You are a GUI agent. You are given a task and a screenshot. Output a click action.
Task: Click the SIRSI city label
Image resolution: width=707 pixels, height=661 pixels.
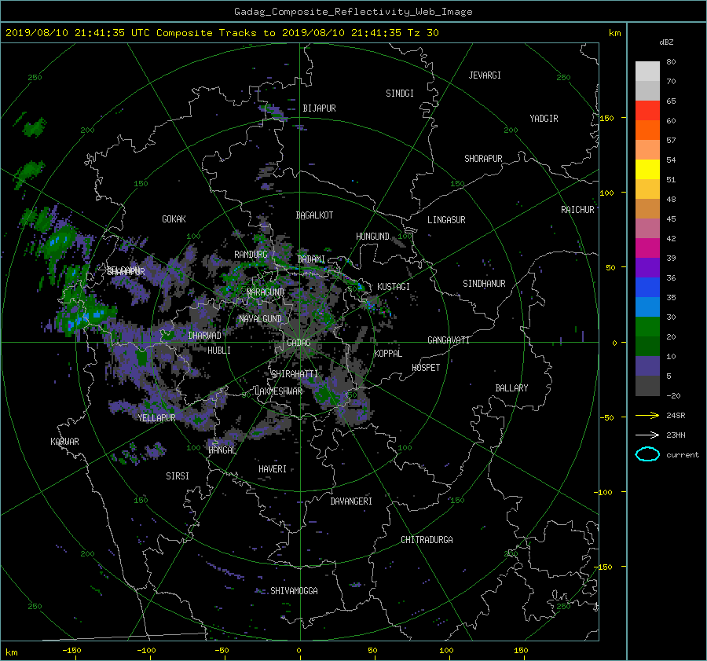coord(178,476)
